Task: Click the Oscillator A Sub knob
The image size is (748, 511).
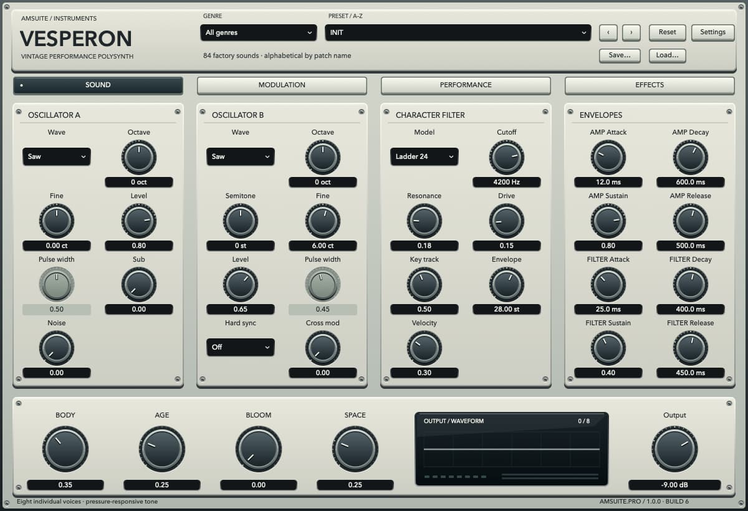Action: click(139, 284)
